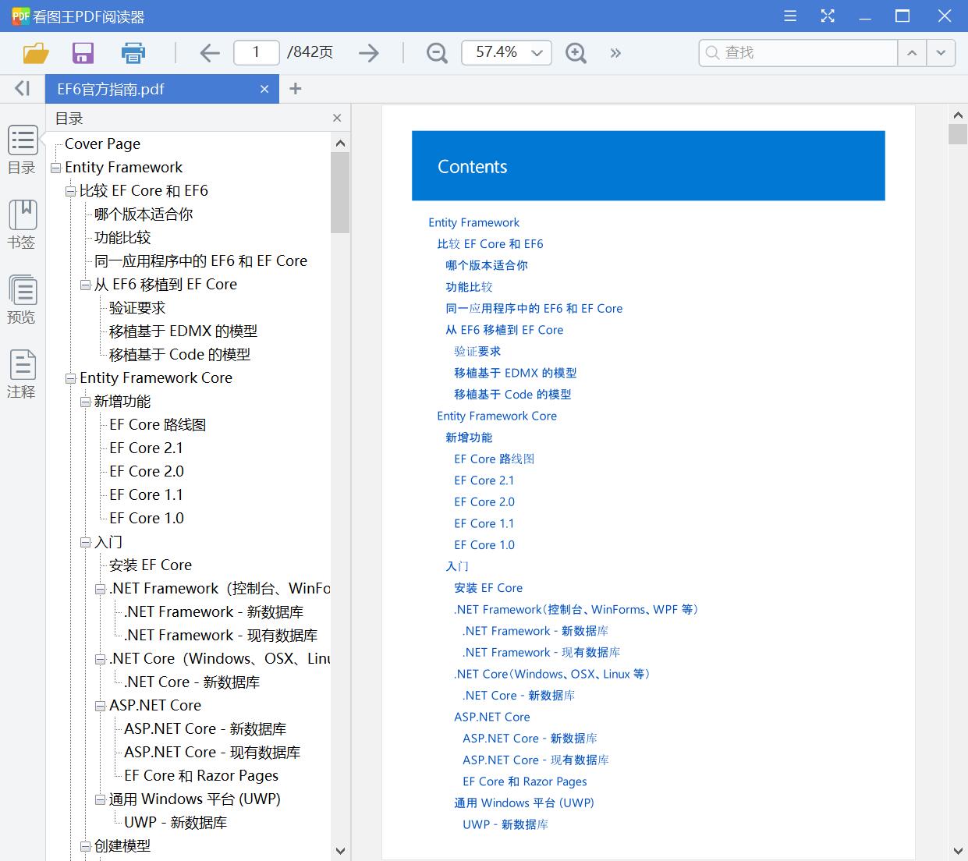Open a file with the folder icon
Viewport: 968px width, 861px height.
point(36,52)
